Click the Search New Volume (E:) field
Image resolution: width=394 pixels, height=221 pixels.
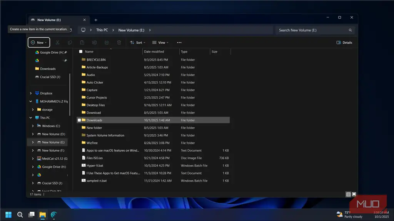(x=315, y=30)
